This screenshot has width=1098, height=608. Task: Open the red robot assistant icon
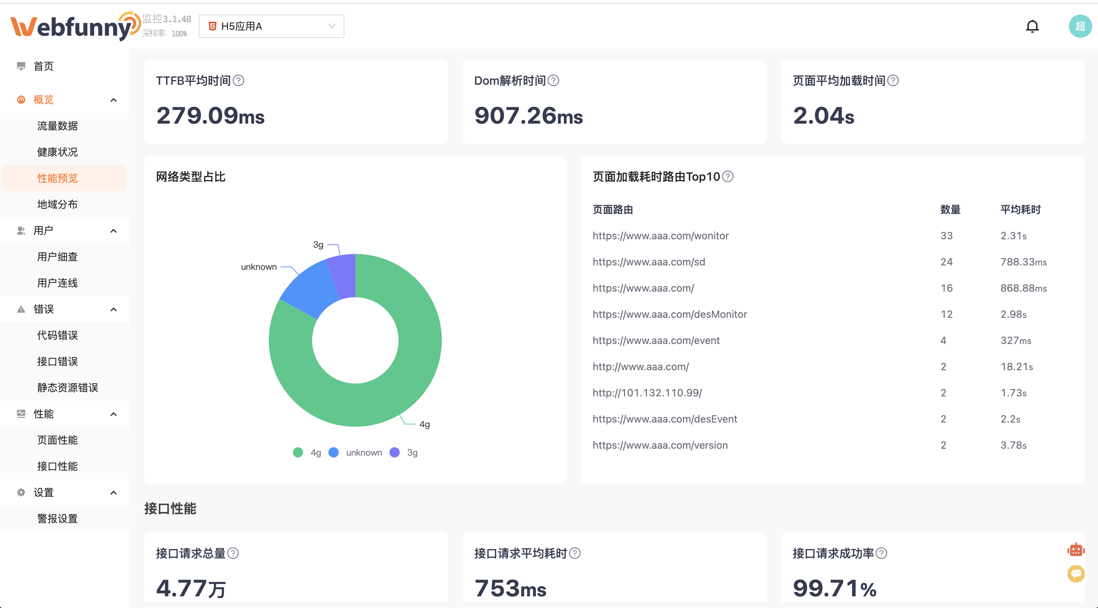[x=1076, y=550]
